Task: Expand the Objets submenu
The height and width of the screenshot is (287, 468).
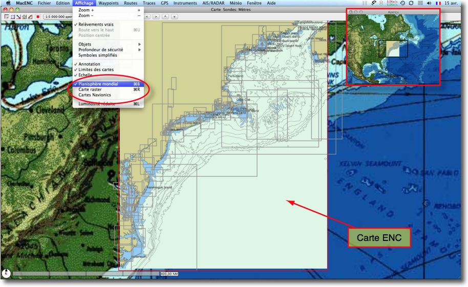Action: point(108,44)
